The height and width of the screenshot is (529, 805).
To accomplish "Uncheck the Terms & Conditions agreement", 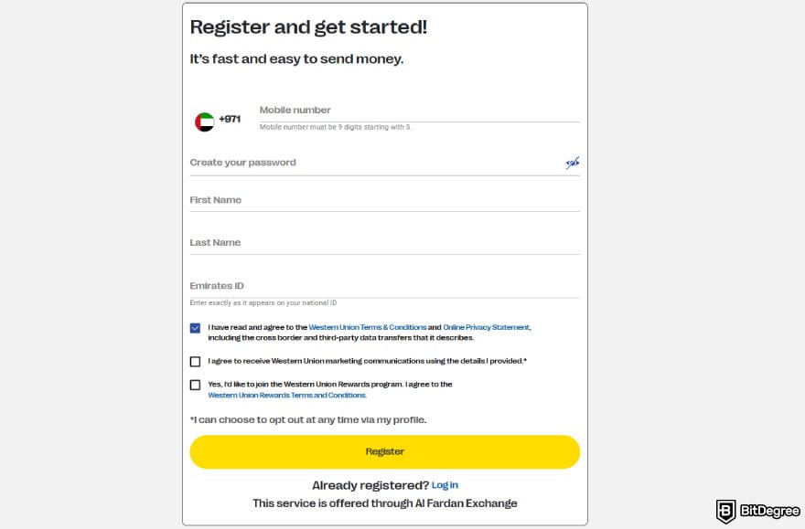I will [x=195, y=326].
